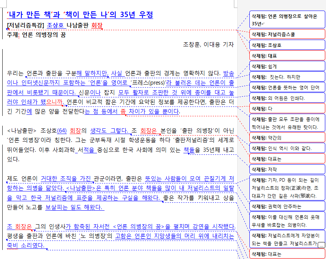Click the '삭제됨: 저널리즘스쿨' revision balloon

pos(286,34)
